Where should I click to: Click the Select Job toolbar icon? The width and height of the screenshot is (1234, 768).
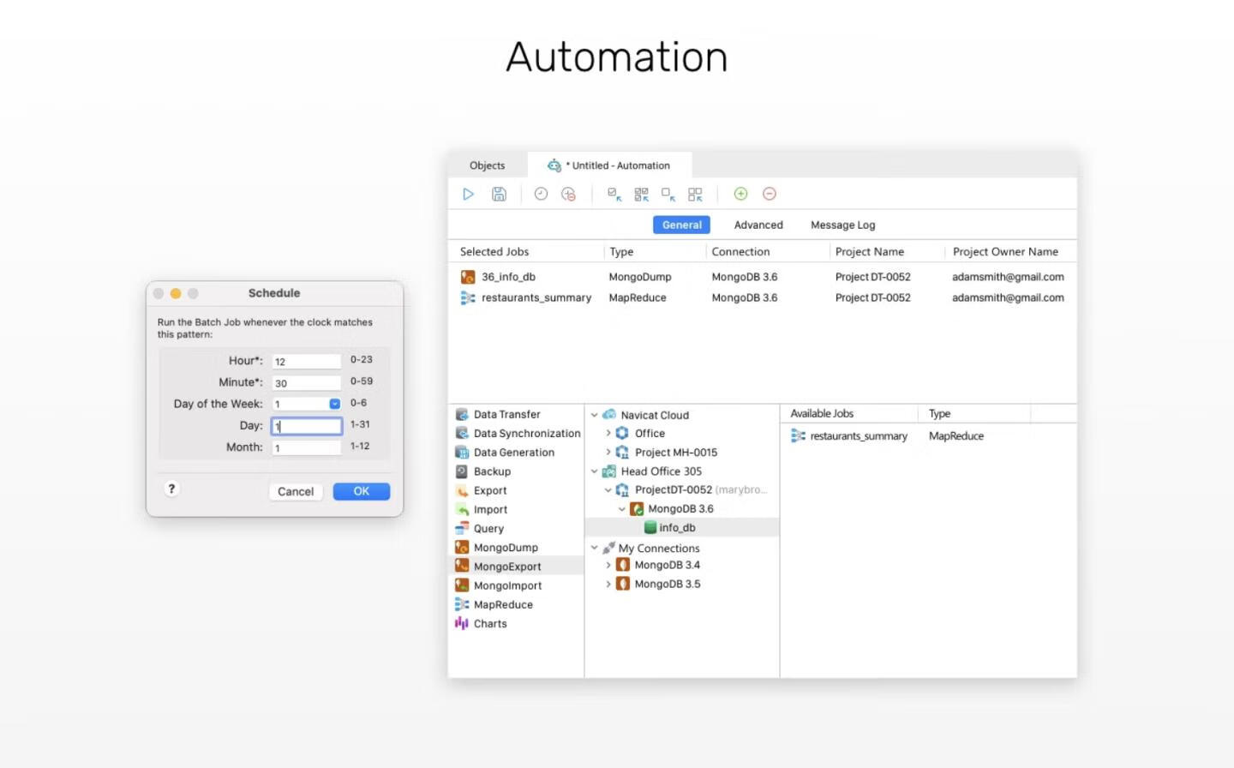[614, 194]
